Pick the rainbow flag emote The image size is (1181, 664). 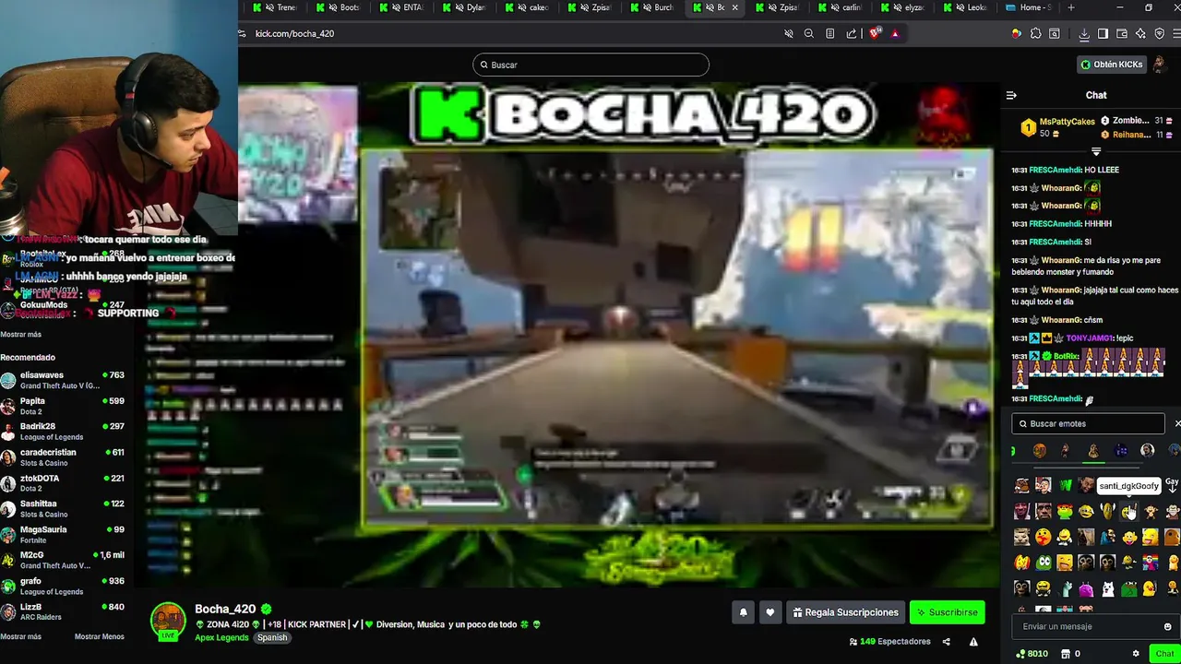click(1151, 563)
